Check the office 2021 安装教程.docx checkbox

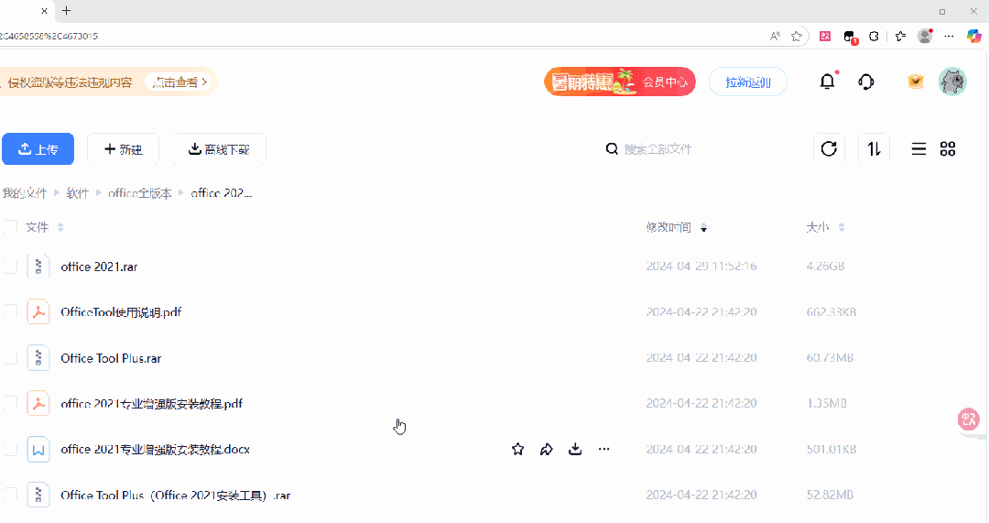pos(9,449)
